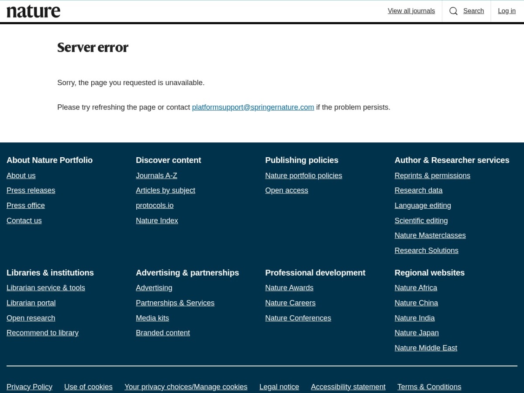The height and width of the screenshot is (393, 524).
Task: Open Press office link
Action: click(26, 205)
